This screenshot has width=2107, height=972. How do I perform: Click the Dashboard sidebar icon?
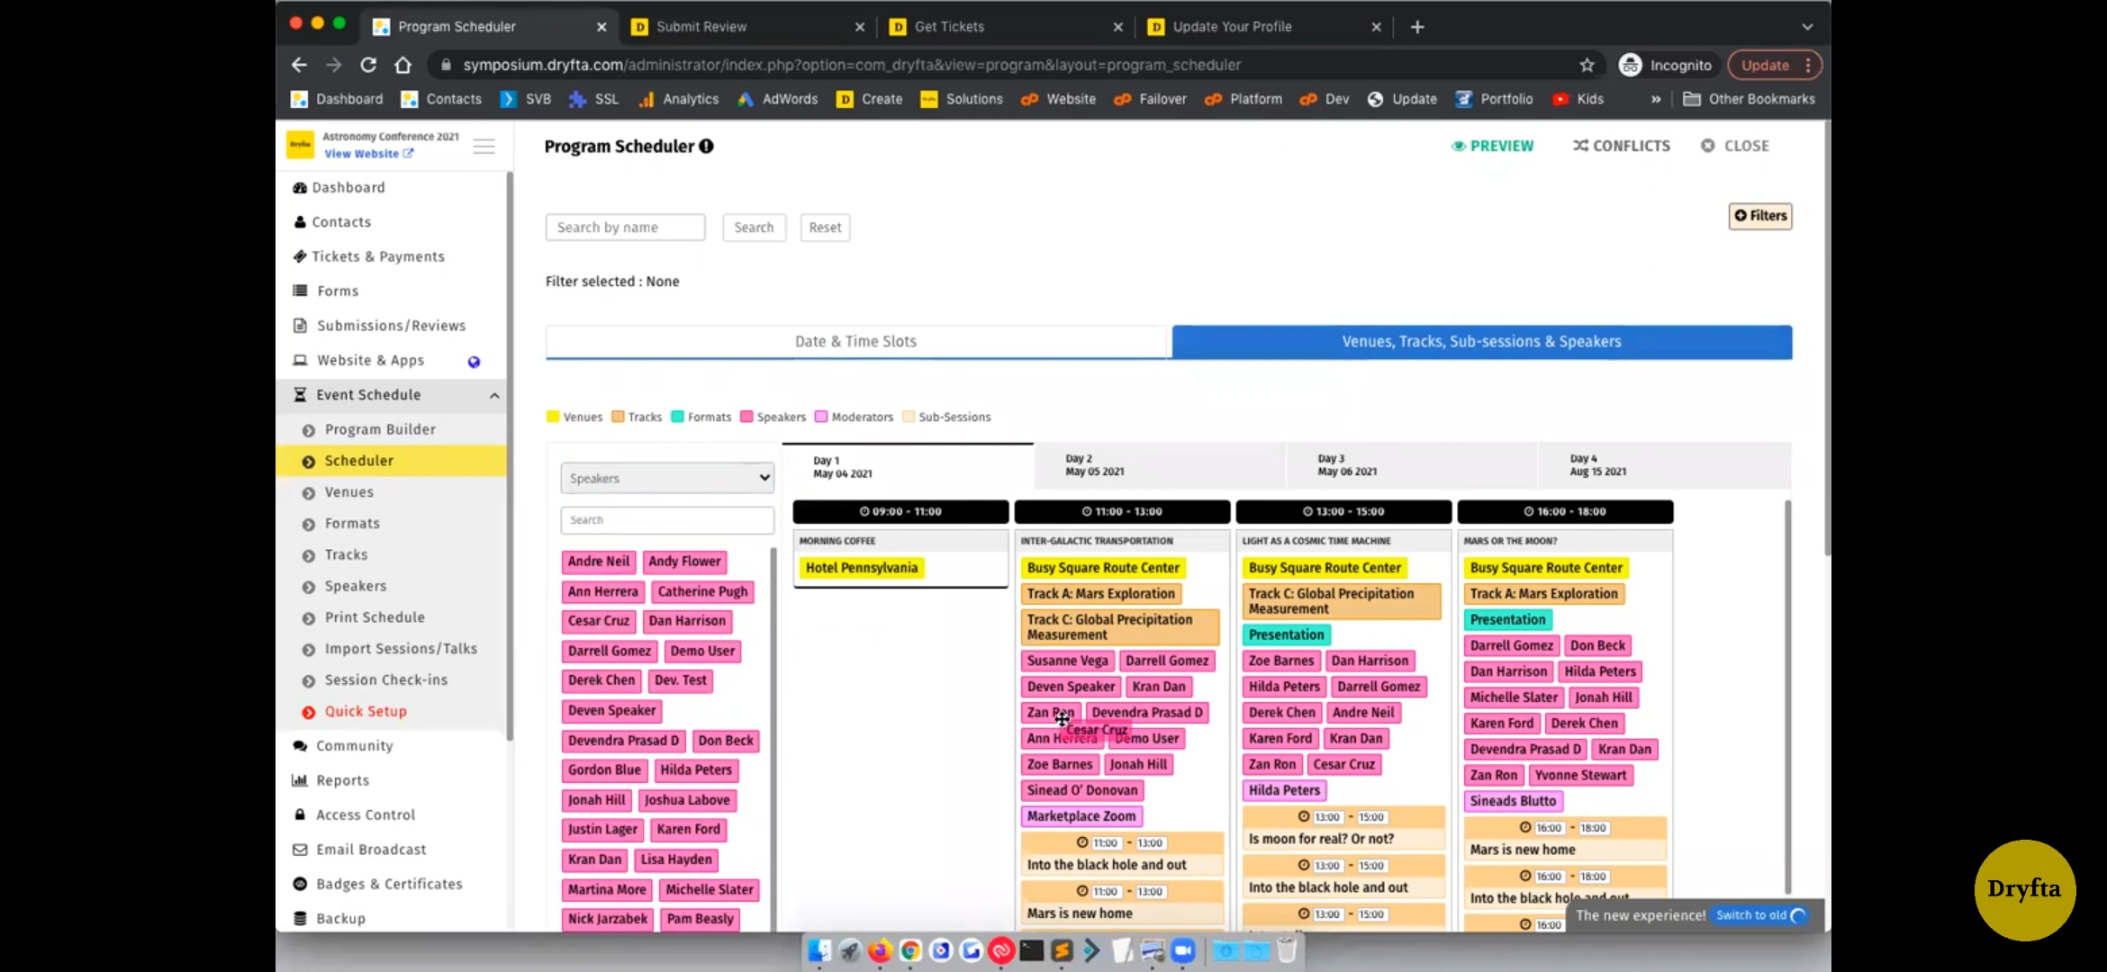300,187
